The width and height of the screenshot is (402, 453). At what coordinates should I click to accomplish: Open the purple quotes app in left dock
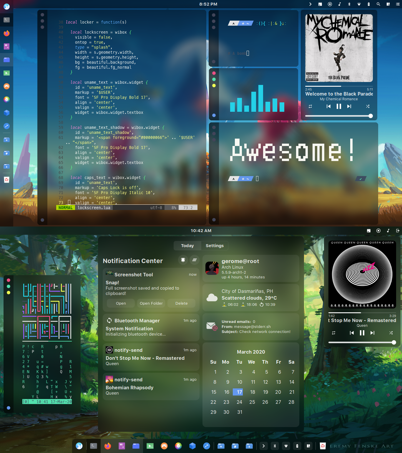pos(6,46)
